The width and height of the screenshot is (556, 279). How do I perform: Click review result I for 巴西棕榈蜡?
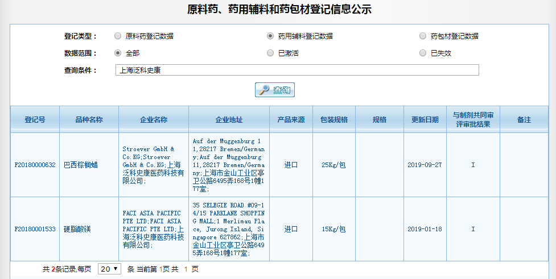473,165
